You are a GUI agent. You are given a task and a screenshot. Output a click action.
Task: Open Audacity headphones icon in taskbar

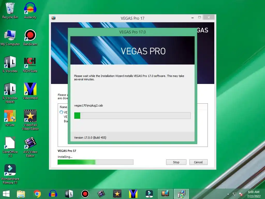click(53, 194)
